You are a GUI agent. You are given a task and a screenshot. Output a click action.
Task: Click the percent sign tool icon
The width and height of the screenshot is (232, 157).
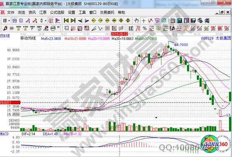point(145,28)
